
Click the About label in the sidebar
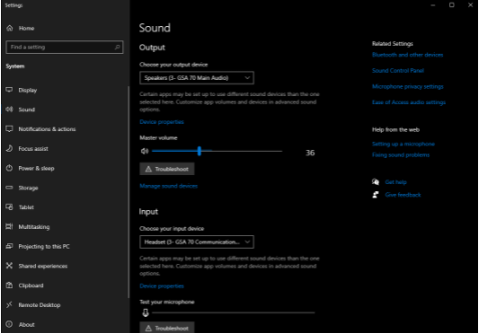coord(26,325)
